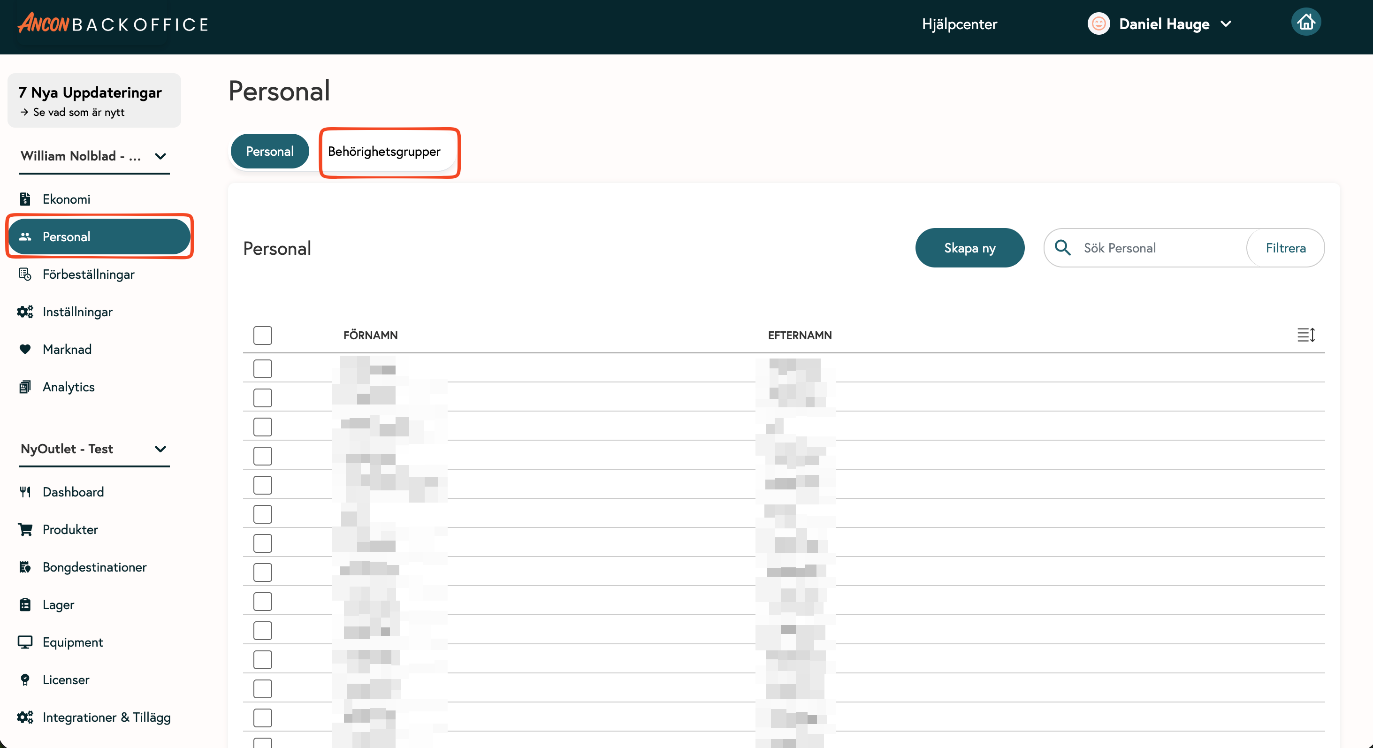This screenshot has width=1373, height=748.
Task: Click the Analytics report icon
Action: click(x=25, y=387)
